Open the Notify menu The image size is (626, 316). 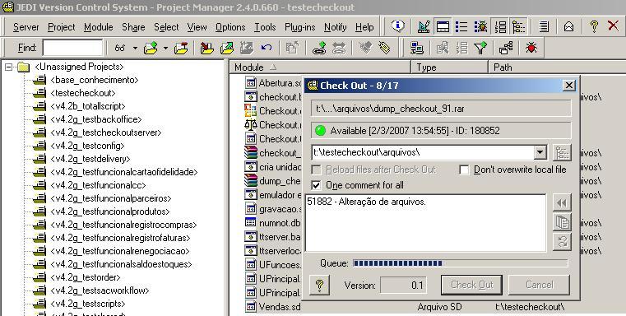click(x=336, y=27)
